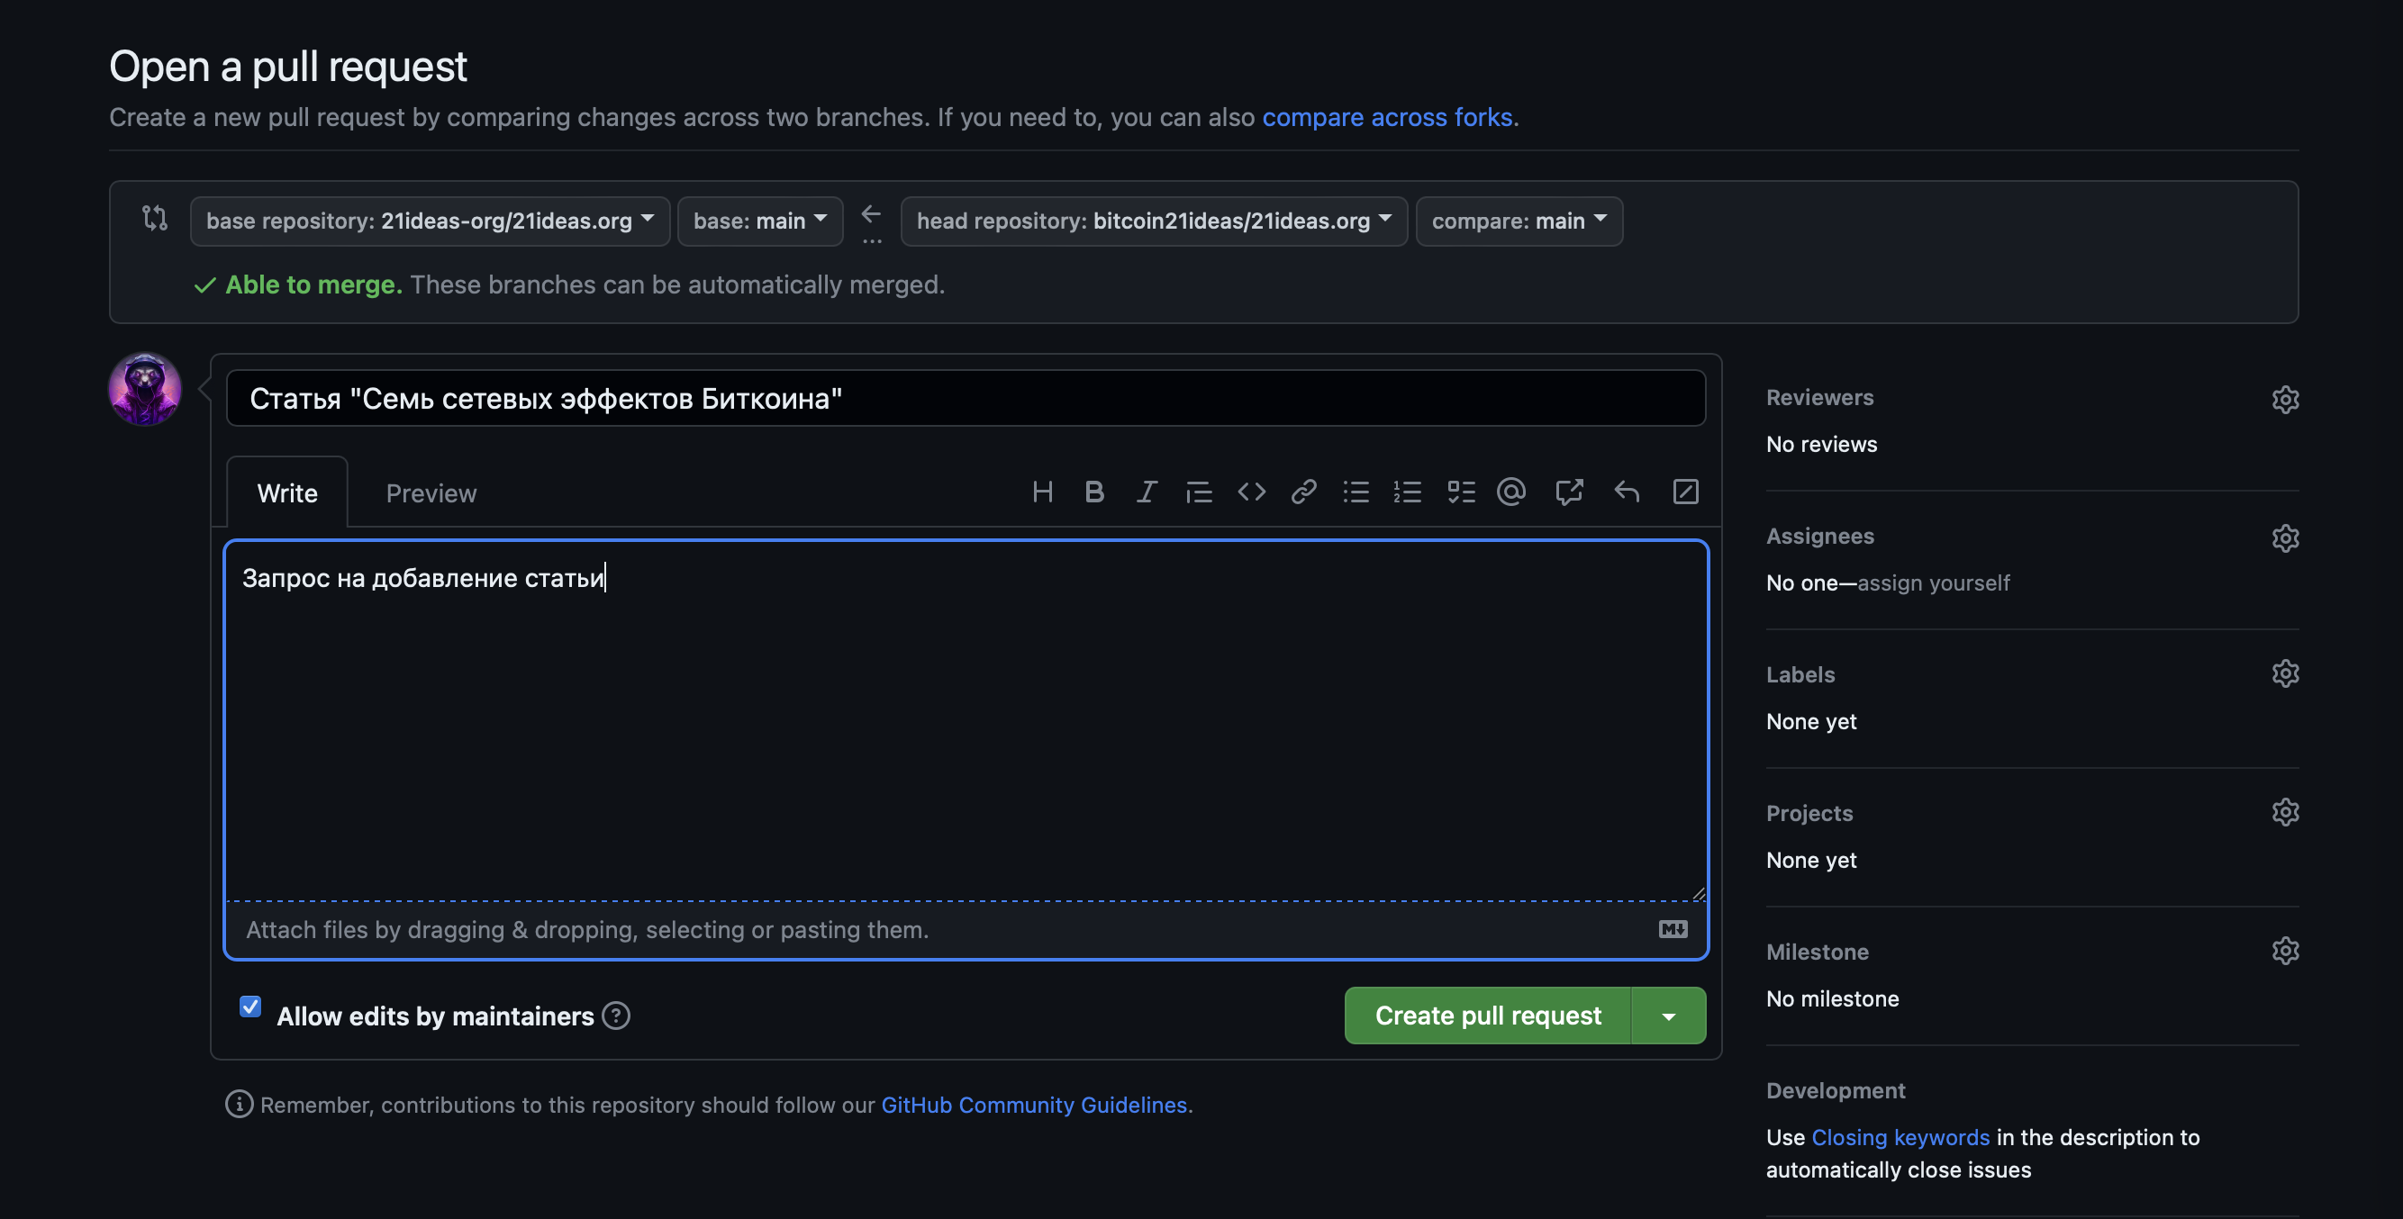Switch to the Preview tab
The width and height of the screenshot is (2403, 1219).
431,493
